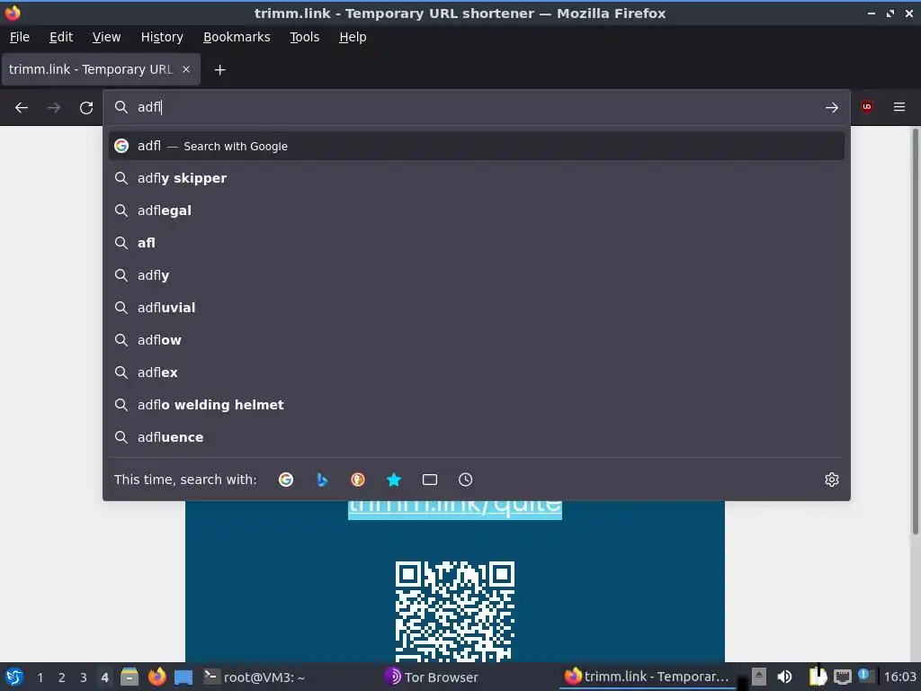Screen dimensions: 921x691
Task: Click the 16:03 clock
Action: pyautogui.click(x=899, y=677)
